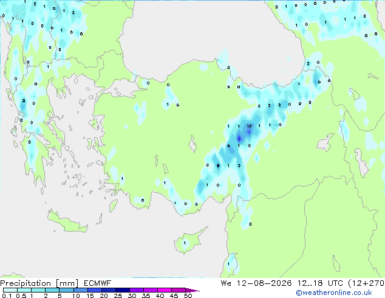Click the '1' precipitation value on Cyprus
The image size is (385, 298).
pyautogui.click(x=185, y=243)
